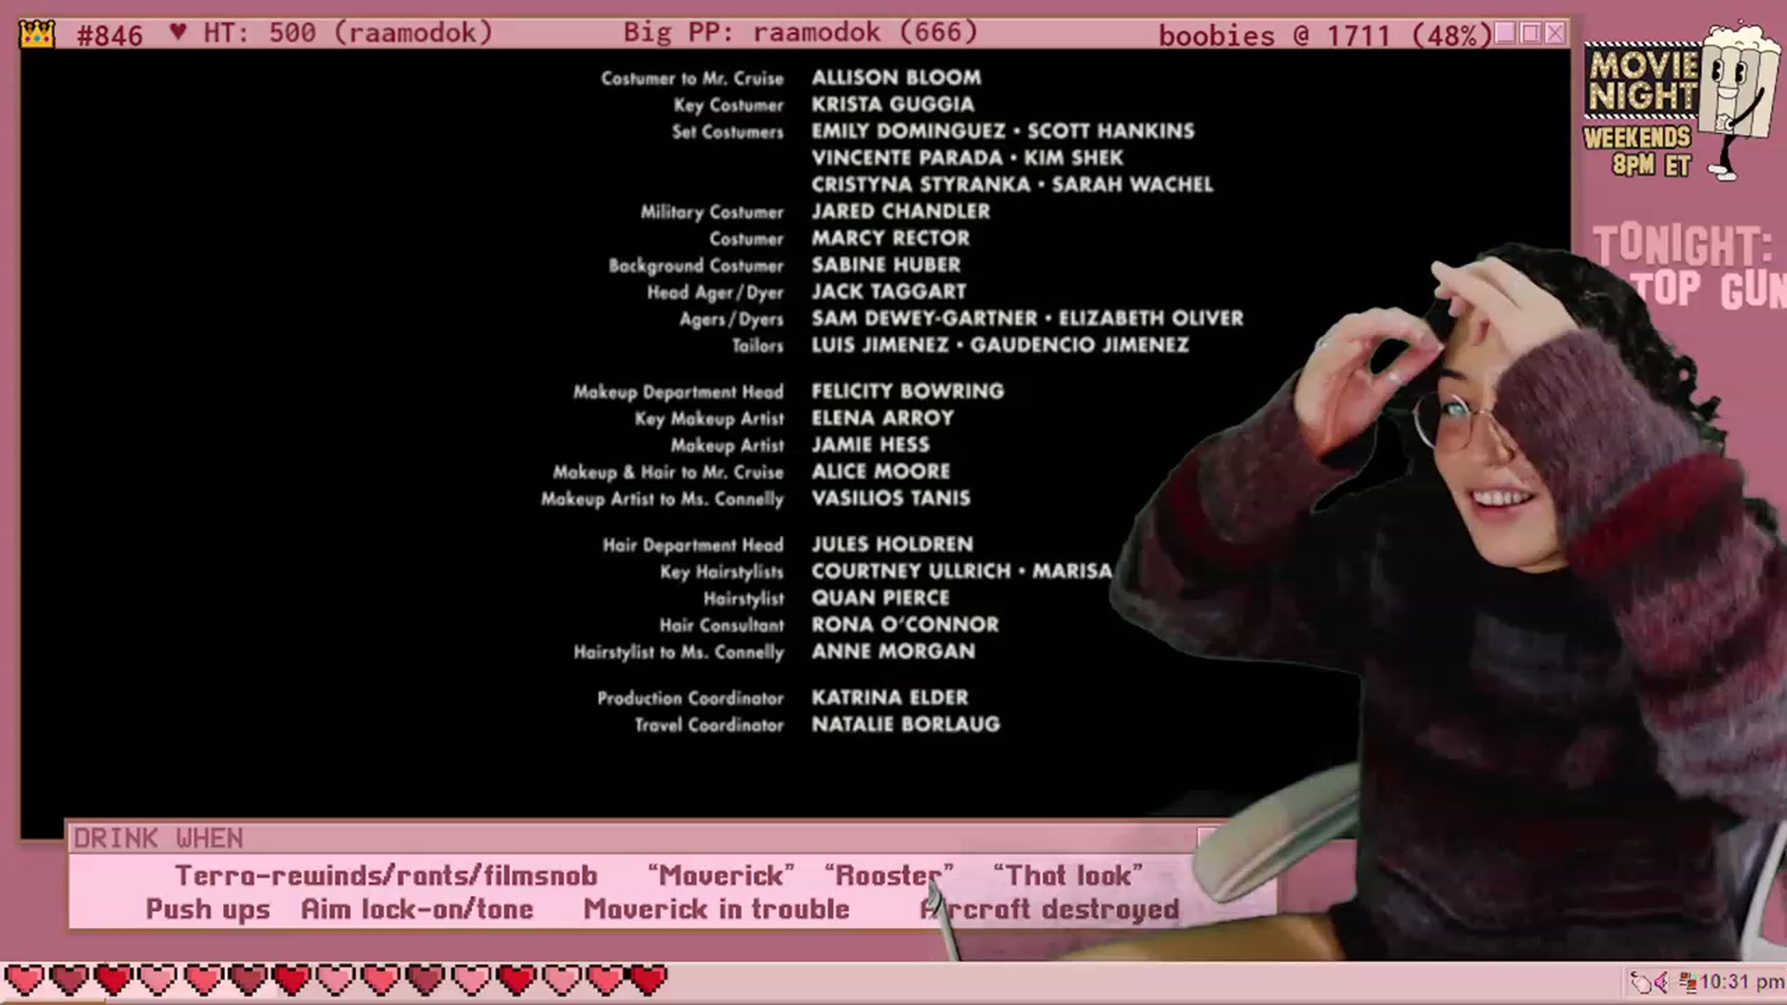Select credit name 'KATRINA ELDER'
Image resolution: width=1787 pixels, height=1005 pixels.
pos(889,698)
